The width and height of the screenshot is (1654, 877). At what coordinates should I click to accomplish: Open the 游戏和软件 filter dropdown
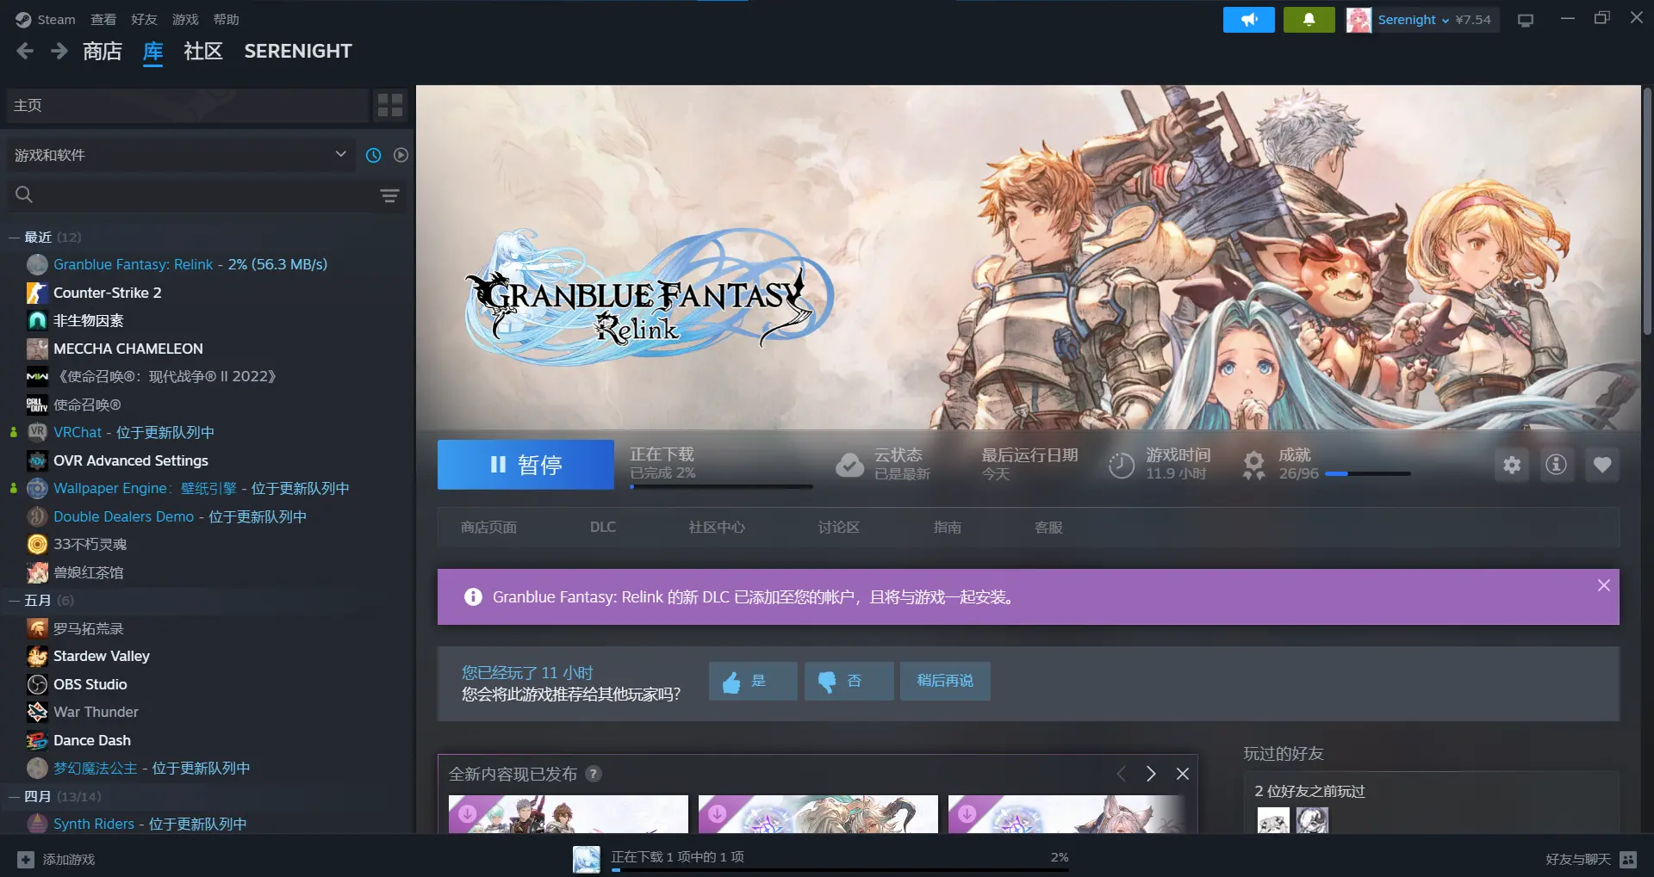tap(180, 155)
